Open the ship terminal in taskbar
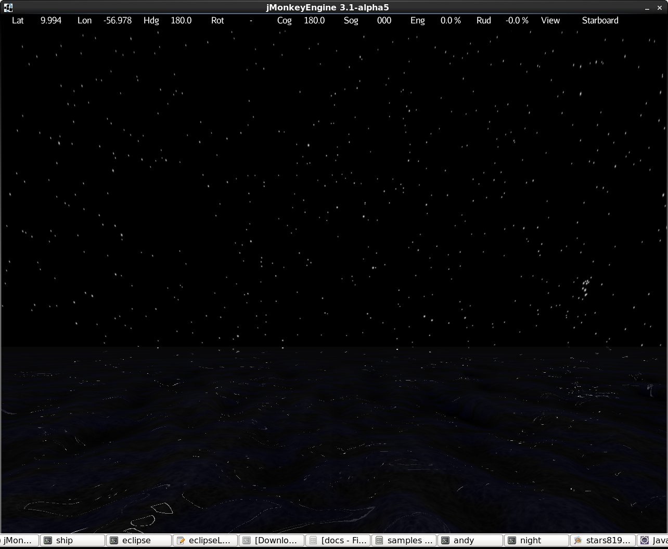 pyautogui.click(x=73, y=540)
